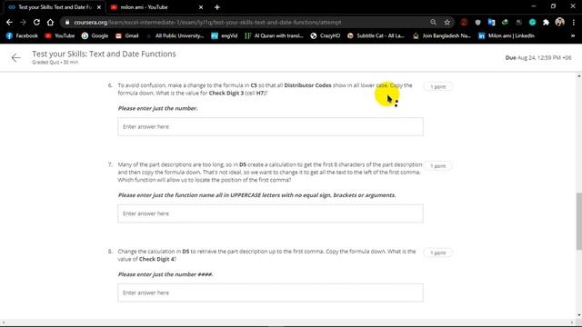Click the scrollbar up arrow
This screenshot has width=582, height=327.
point(578,76)
